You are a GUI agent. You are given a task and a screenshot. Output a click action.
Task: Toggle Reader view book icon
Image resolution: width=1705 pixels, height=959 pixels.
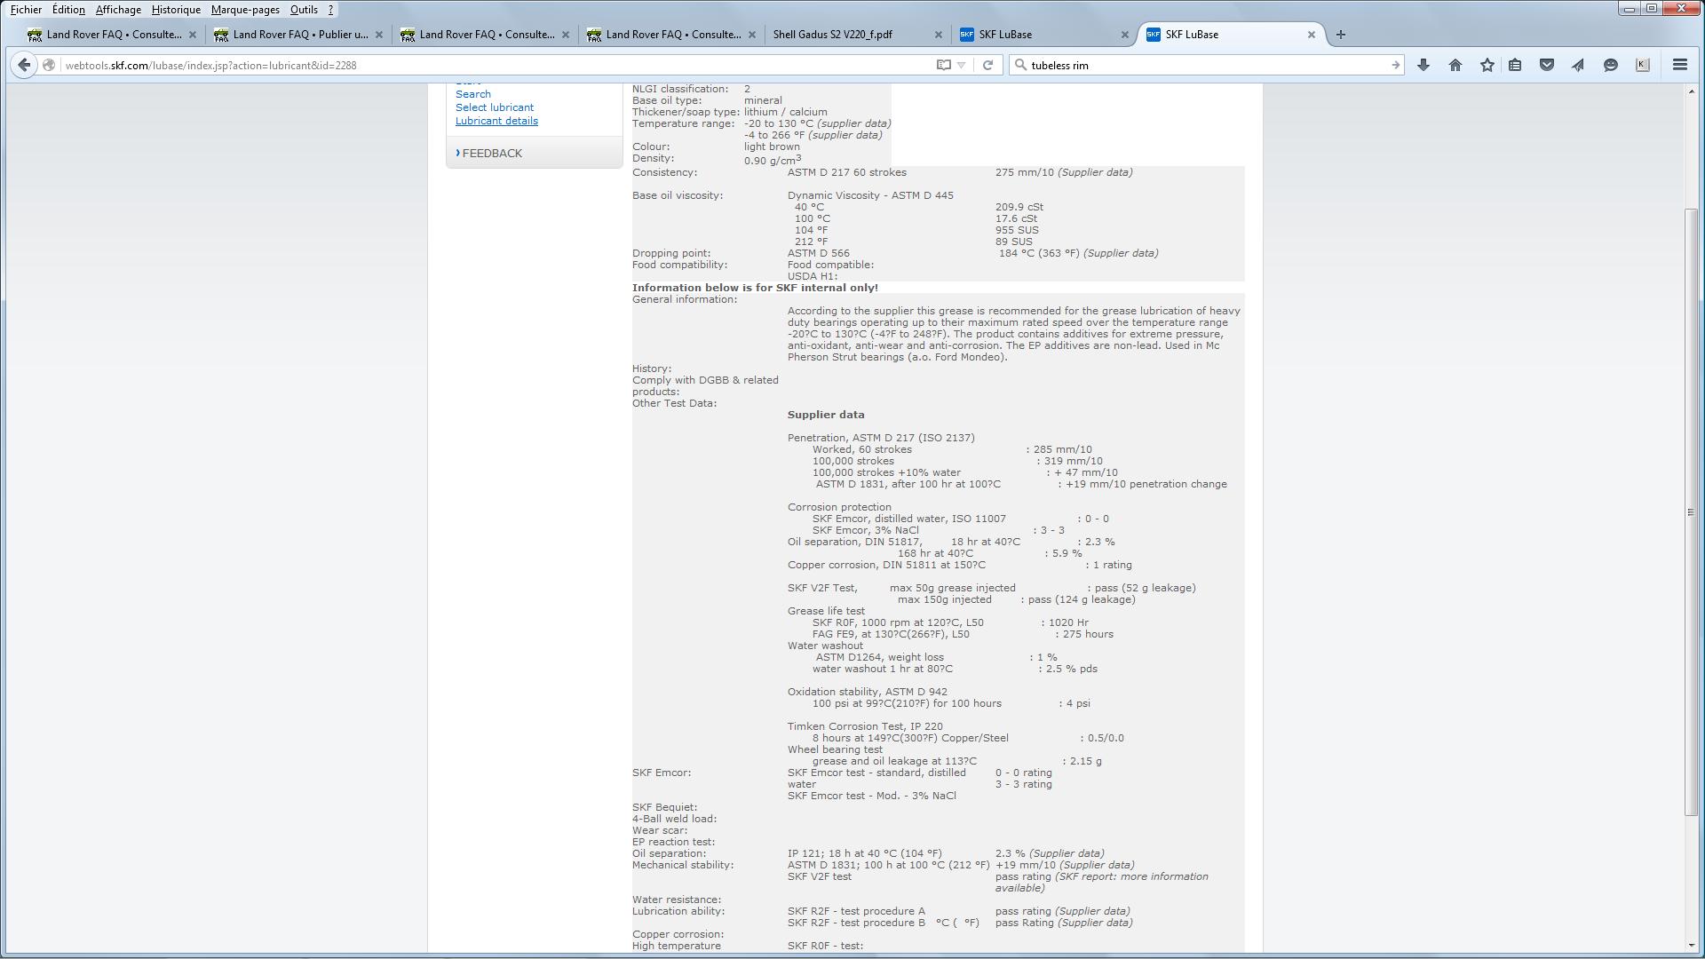pyautogui.click(x=944, y=65)
